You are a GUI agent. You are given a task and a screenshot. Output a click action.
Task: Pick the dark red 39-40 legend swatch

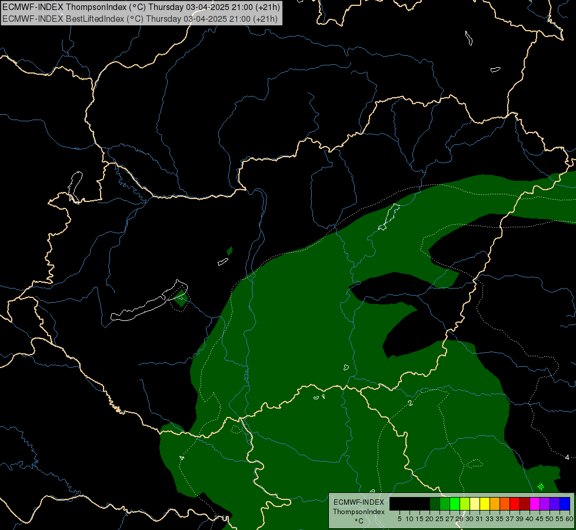tap(525, 504)
